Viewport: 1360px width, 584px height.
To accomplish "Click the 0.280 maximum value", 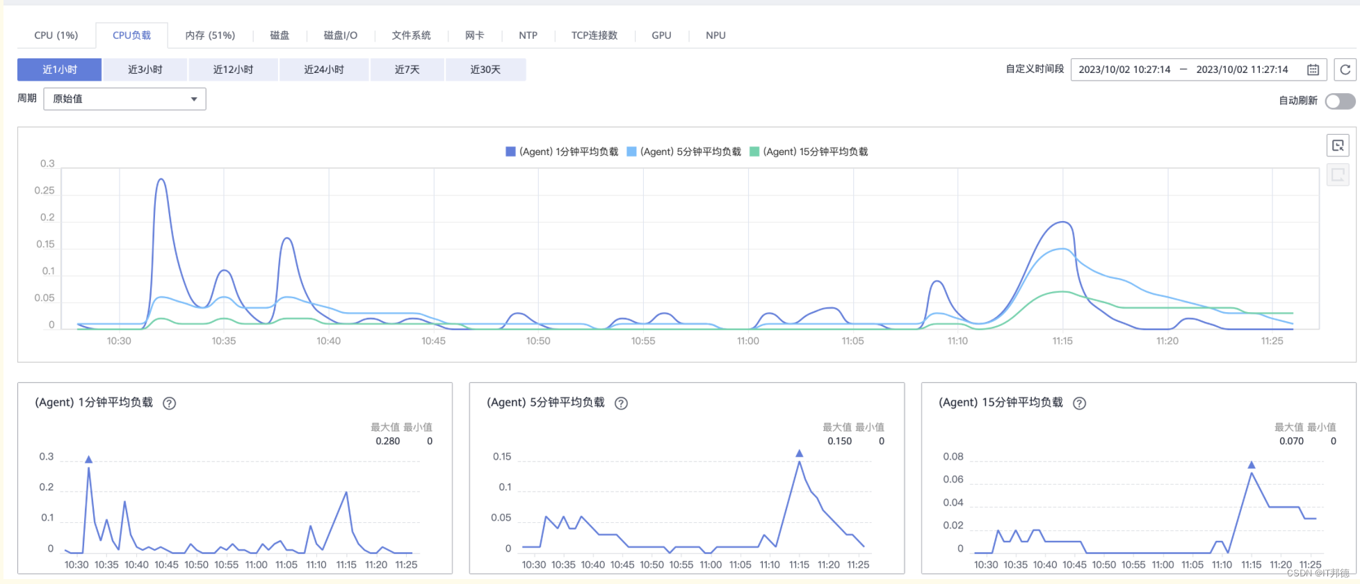I will coord(388,441).
